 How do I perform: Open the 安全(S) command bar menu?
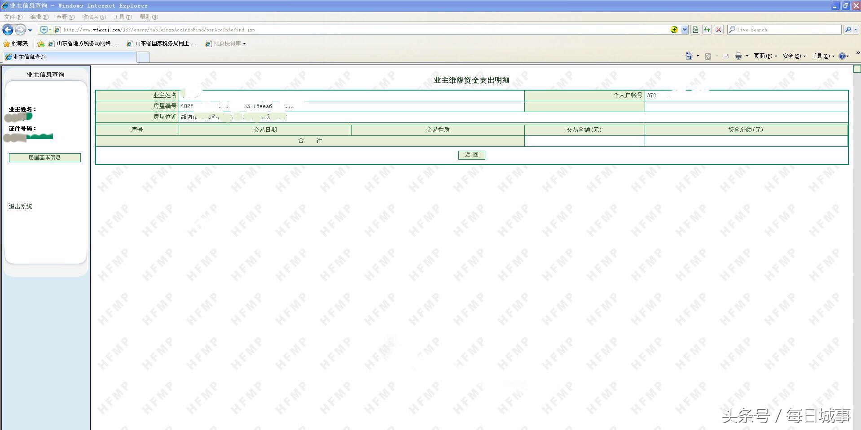(794, 56)
